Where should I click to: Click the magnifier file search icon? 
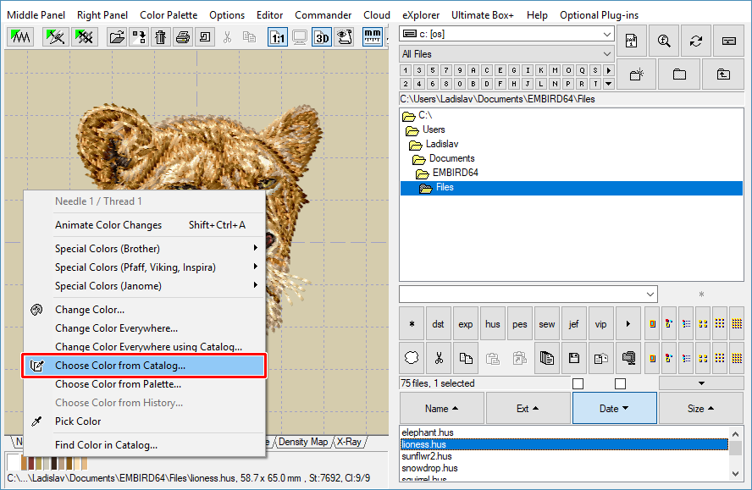pos(664,41)
